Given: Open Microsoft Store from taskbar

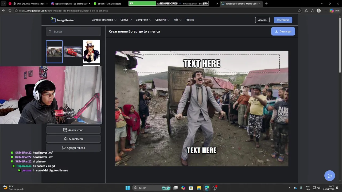Looking at the screenshot, I should point(191,188).
